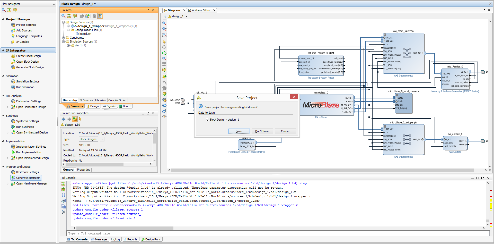Click the zoom in icon in Diagram toolbar
This screenshot has height=244, width=494.
click(x=164, y=23)
